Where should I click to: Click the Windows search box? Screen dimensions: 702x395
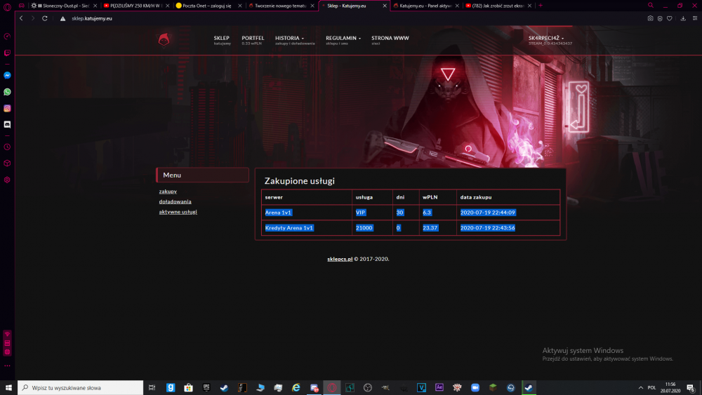click(81, 387)
